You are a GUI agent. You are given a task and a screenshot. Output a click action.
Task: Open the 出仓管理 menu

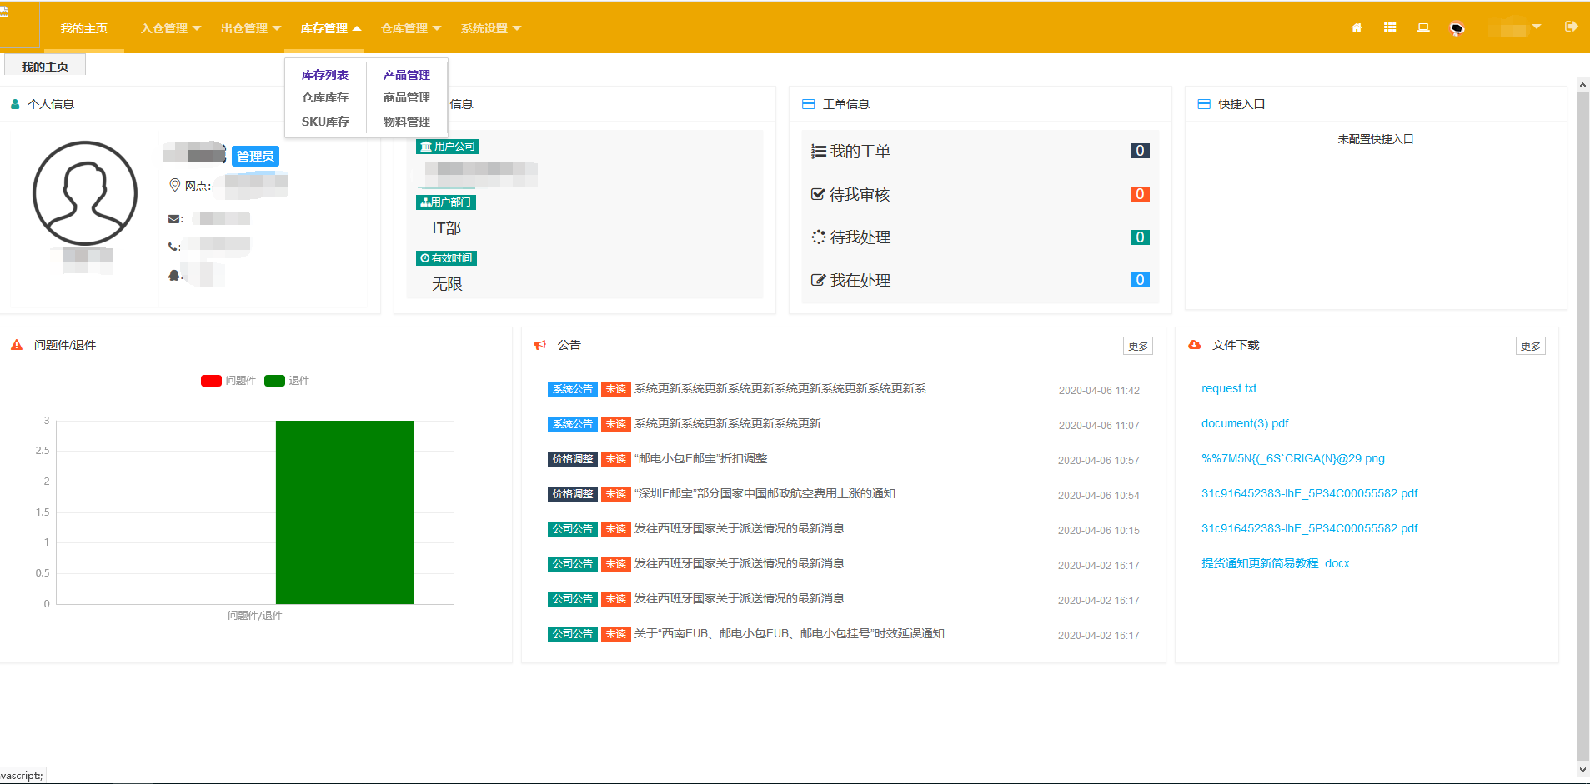click(251, 28)
